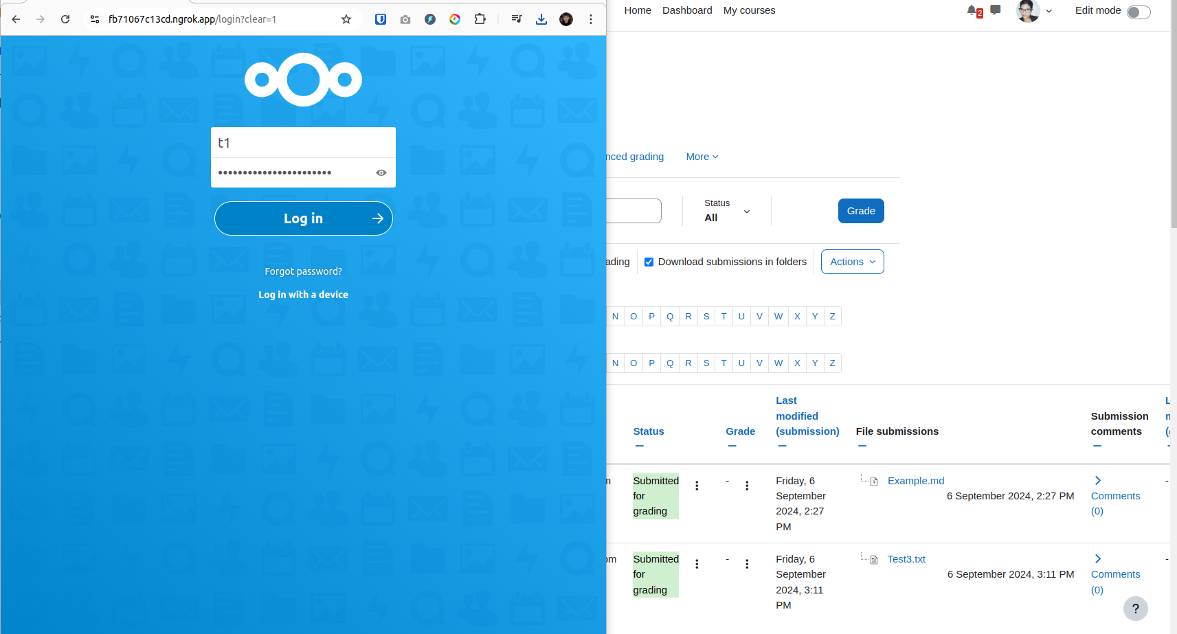Sort by Last modified (submission) header
This screenshot has height=634, width=1177.
pyautogui.click(x=807, y=416)
